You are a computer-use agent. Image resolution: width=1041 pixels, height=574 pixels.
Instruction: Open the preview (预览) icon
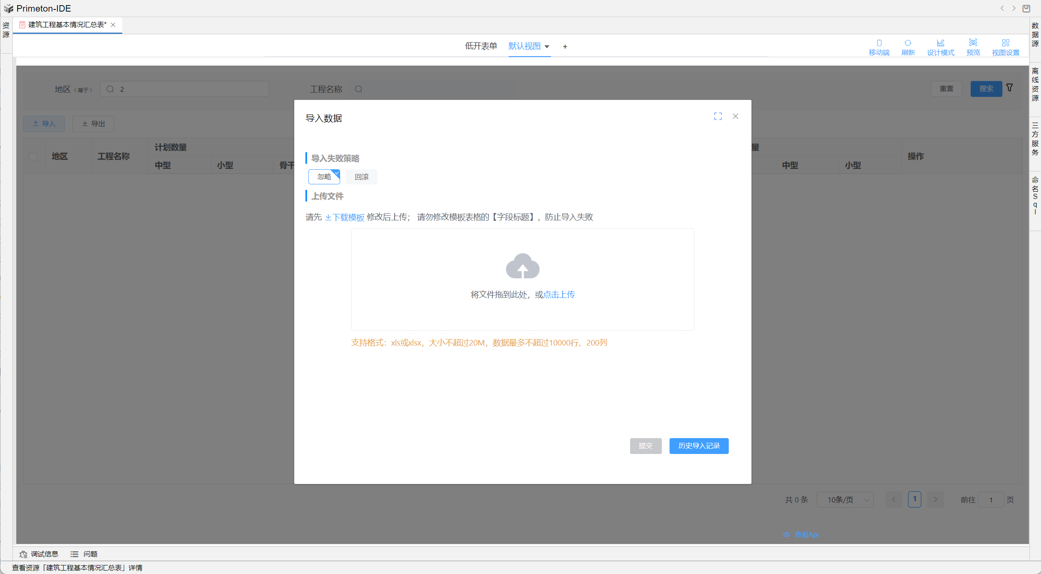click(973, 47)
